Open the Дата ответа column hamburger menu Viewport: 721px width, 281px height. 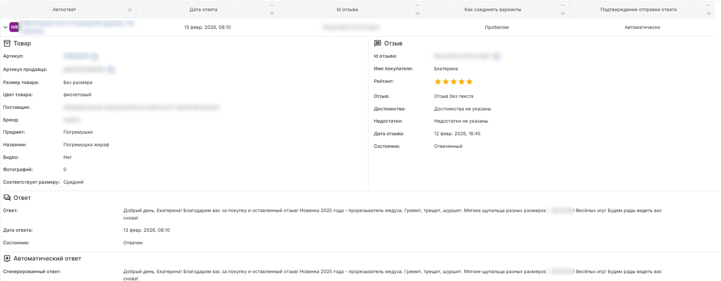(x=272, y=13)
